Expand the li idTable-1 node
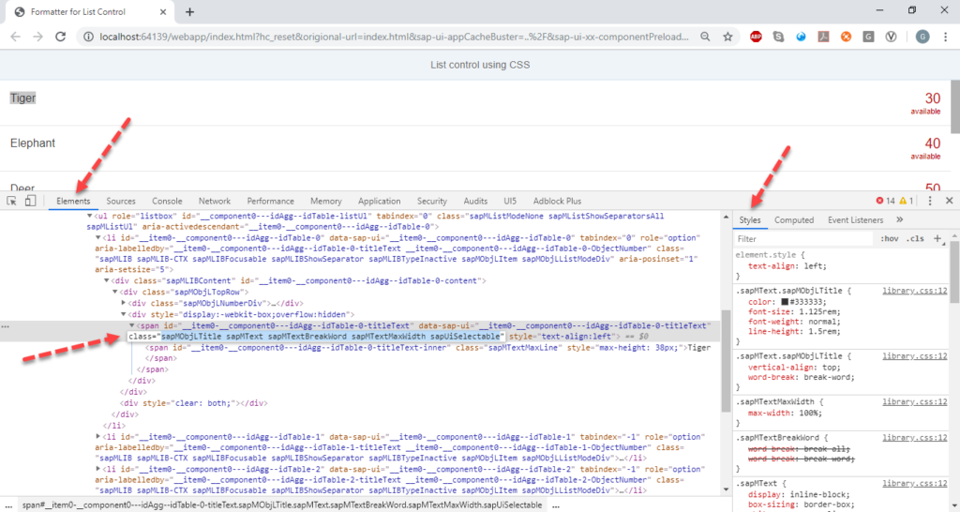Image resolution: width=960 pixels, height=512 pixels. [x=97, y=437]
